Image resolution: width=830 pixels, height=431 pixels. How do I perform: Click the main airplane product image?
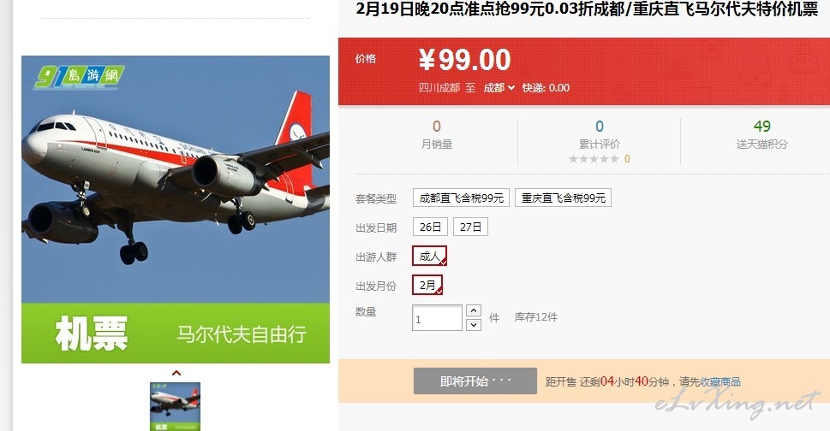(176, 210)
